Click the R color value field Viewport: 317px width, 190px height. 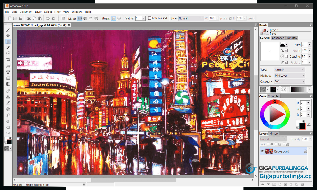(x=303, y=103)
